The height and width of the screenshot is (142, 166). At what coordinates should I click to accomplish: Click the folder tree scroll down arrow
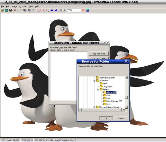click(126, 107)
